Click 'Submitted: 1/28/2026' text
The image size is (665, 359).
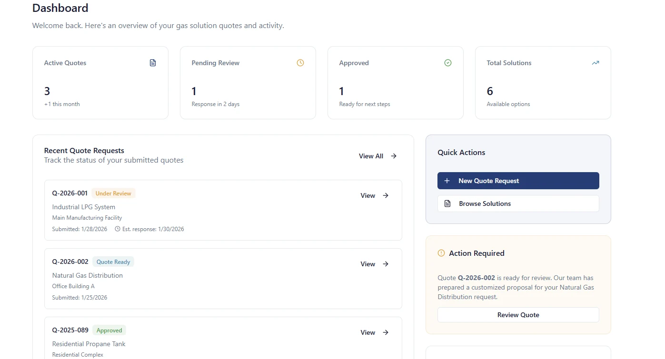(79, 229)
